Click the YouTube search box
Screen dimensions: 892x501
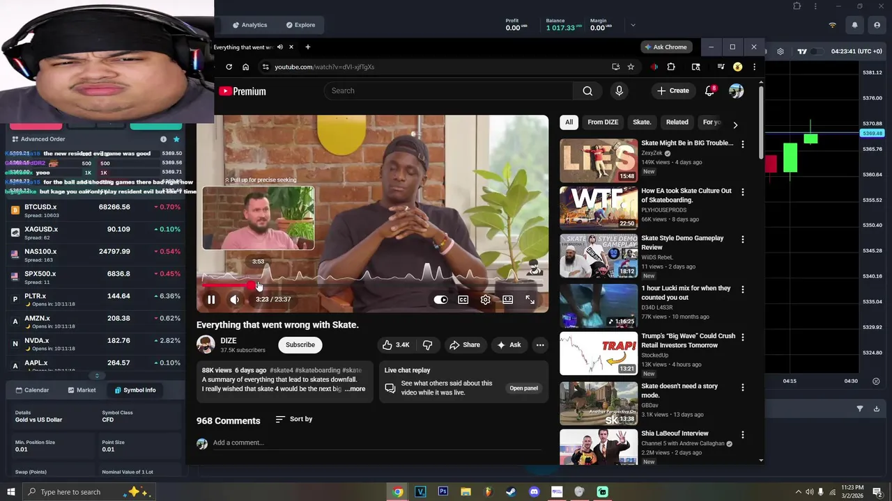(449, 91)
